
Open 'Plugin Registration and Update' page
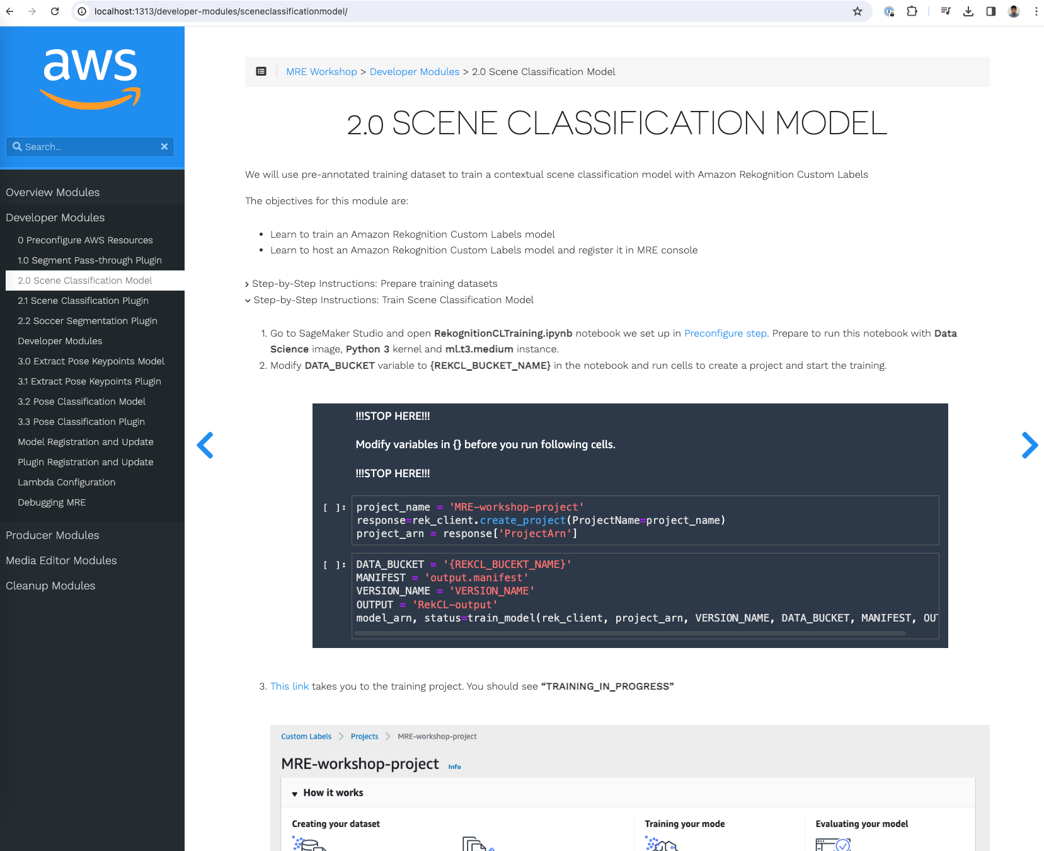point(86,462)
